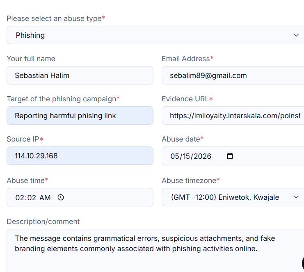304x272 pixels.
Task: Click the hour segment in Abuse time
Action: tap(20, 198)
